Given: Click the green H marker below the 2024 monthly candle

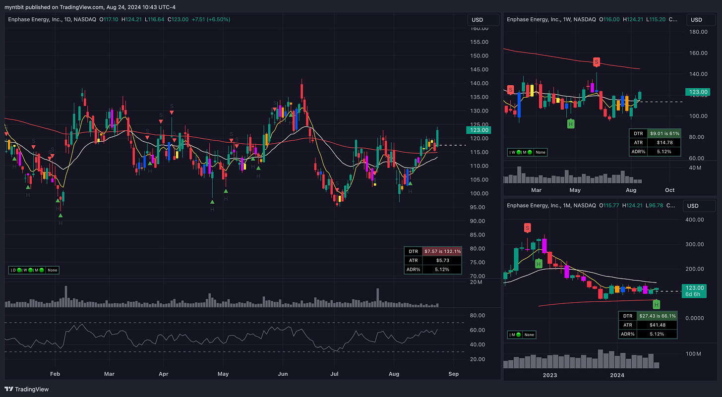Looking at the screenshot, I should (x=657, y=304).
